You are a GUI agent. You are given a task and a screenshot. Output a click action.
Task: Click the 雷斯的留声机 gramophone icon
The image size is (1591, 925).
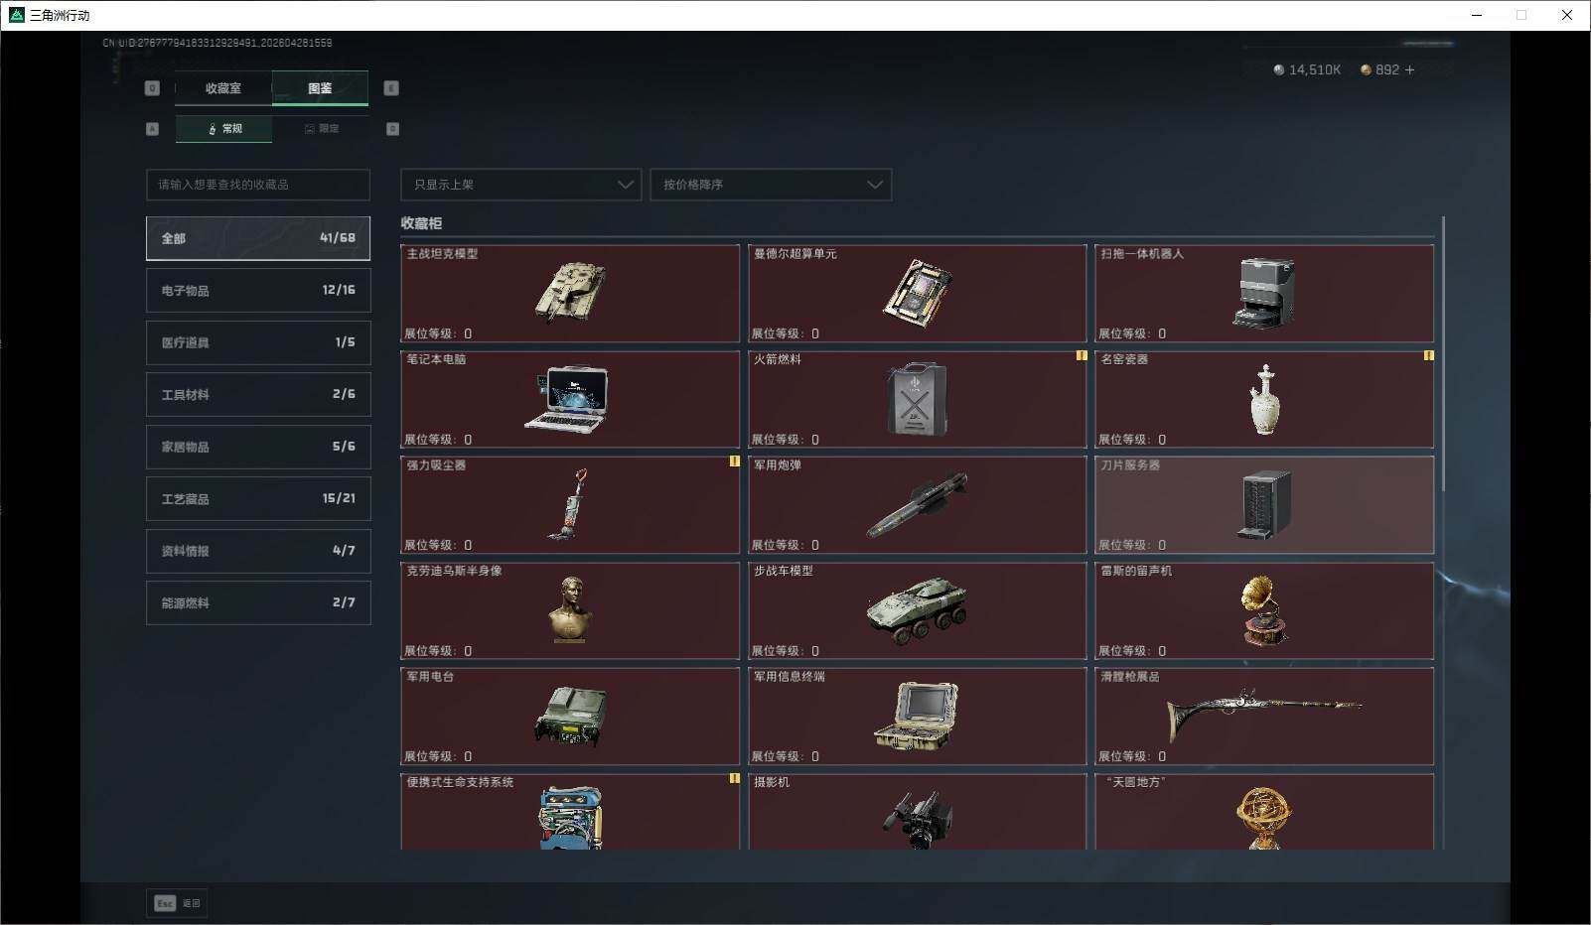coord(1263,610)
